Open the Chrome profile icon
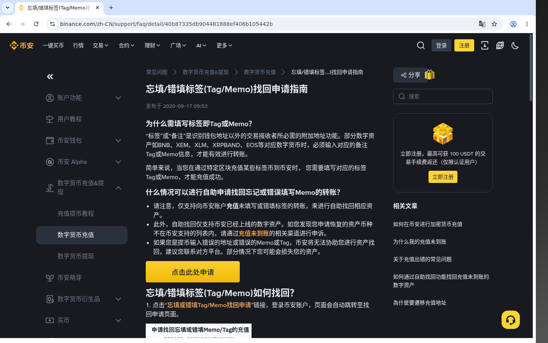Screen dimensions: 548x343 coord(513,24)
